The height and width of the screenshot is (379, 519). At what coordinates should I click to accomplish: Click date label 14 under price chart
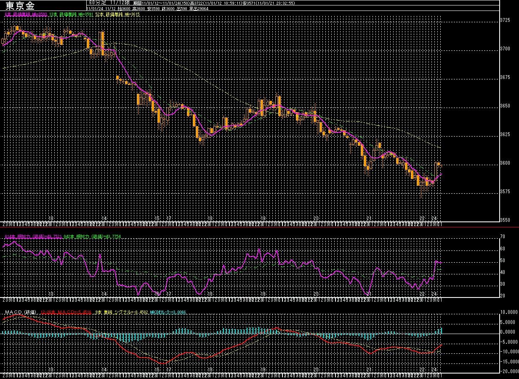(104, 218)
